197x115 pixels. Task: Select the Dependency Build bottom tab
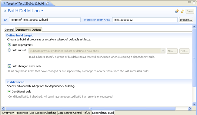pos(103,113)
